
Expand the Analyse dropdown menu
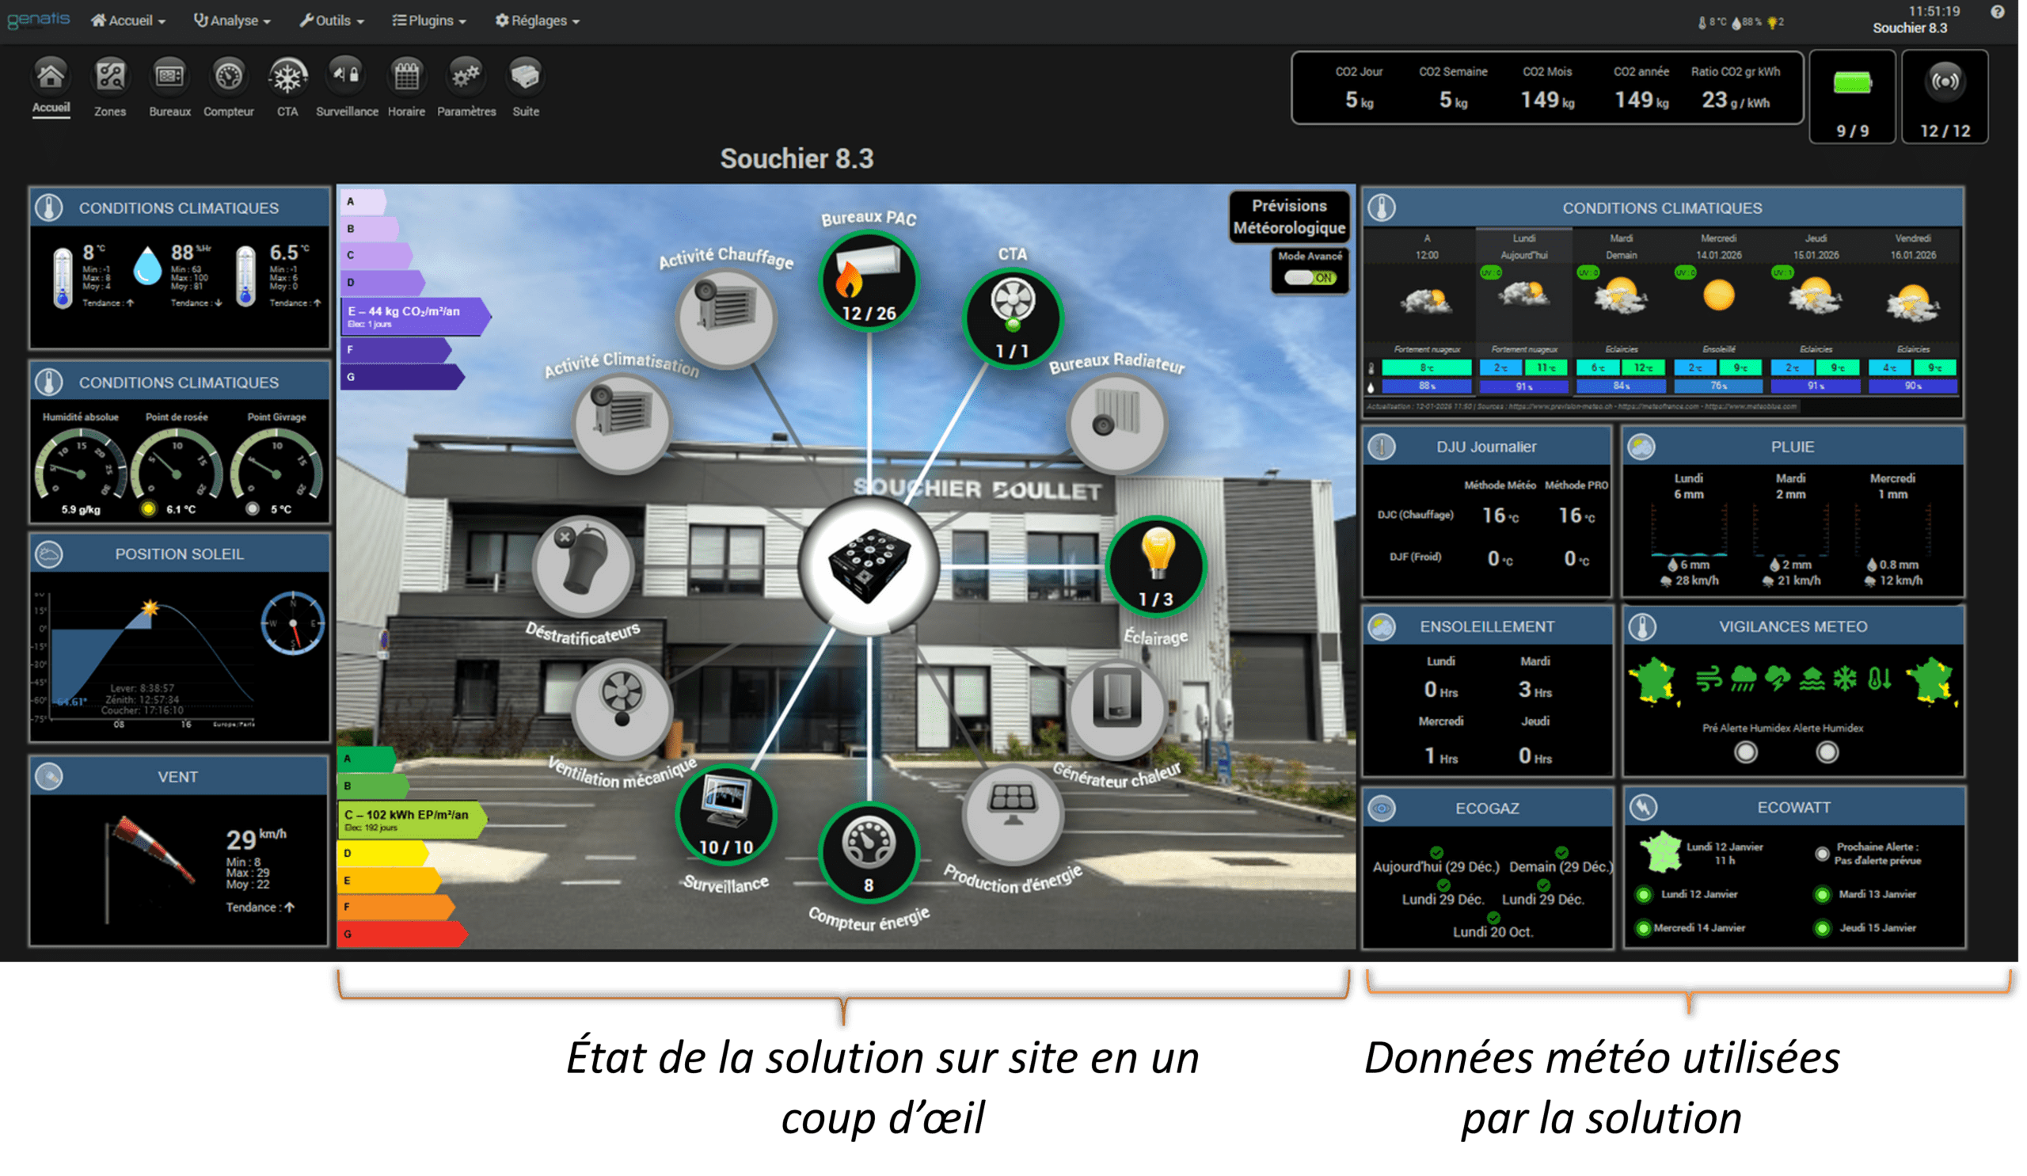(233, 21)
